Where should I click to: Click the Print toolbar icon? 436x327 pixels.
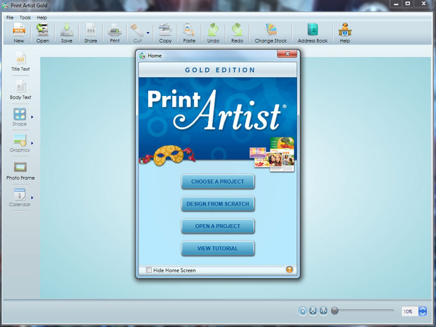(114, 33)
